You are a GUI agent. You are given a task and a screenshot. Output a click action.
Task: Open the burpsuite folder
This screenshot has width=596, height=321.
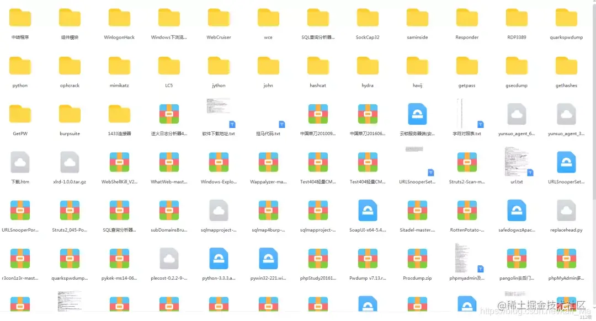[70, 114]
